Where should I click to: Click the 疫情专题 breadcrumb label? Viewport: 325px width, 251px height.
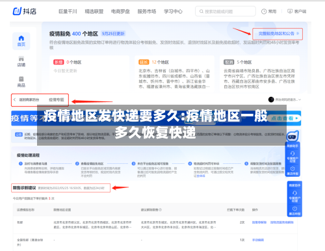[57, 99]
